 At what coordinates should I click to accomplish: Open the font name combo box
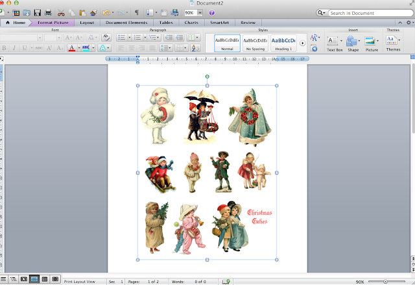pyautogui.click(x=21, y=38)
